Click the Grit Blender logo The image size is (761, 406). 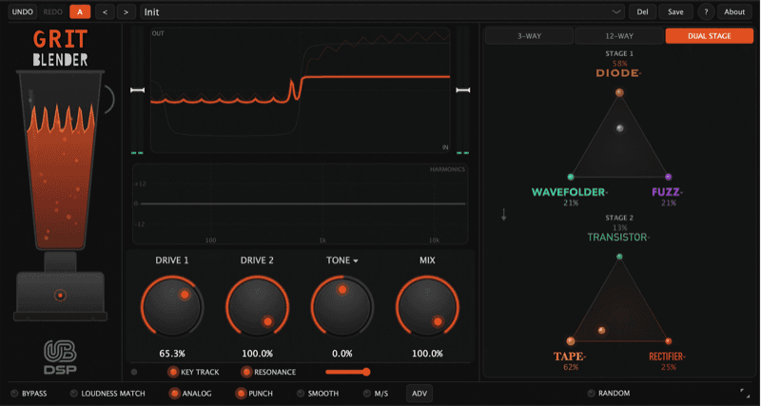pos(60,48)
